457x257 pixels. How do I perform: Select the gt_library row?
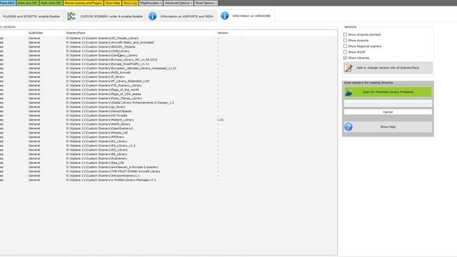click(x=169, y=107)
